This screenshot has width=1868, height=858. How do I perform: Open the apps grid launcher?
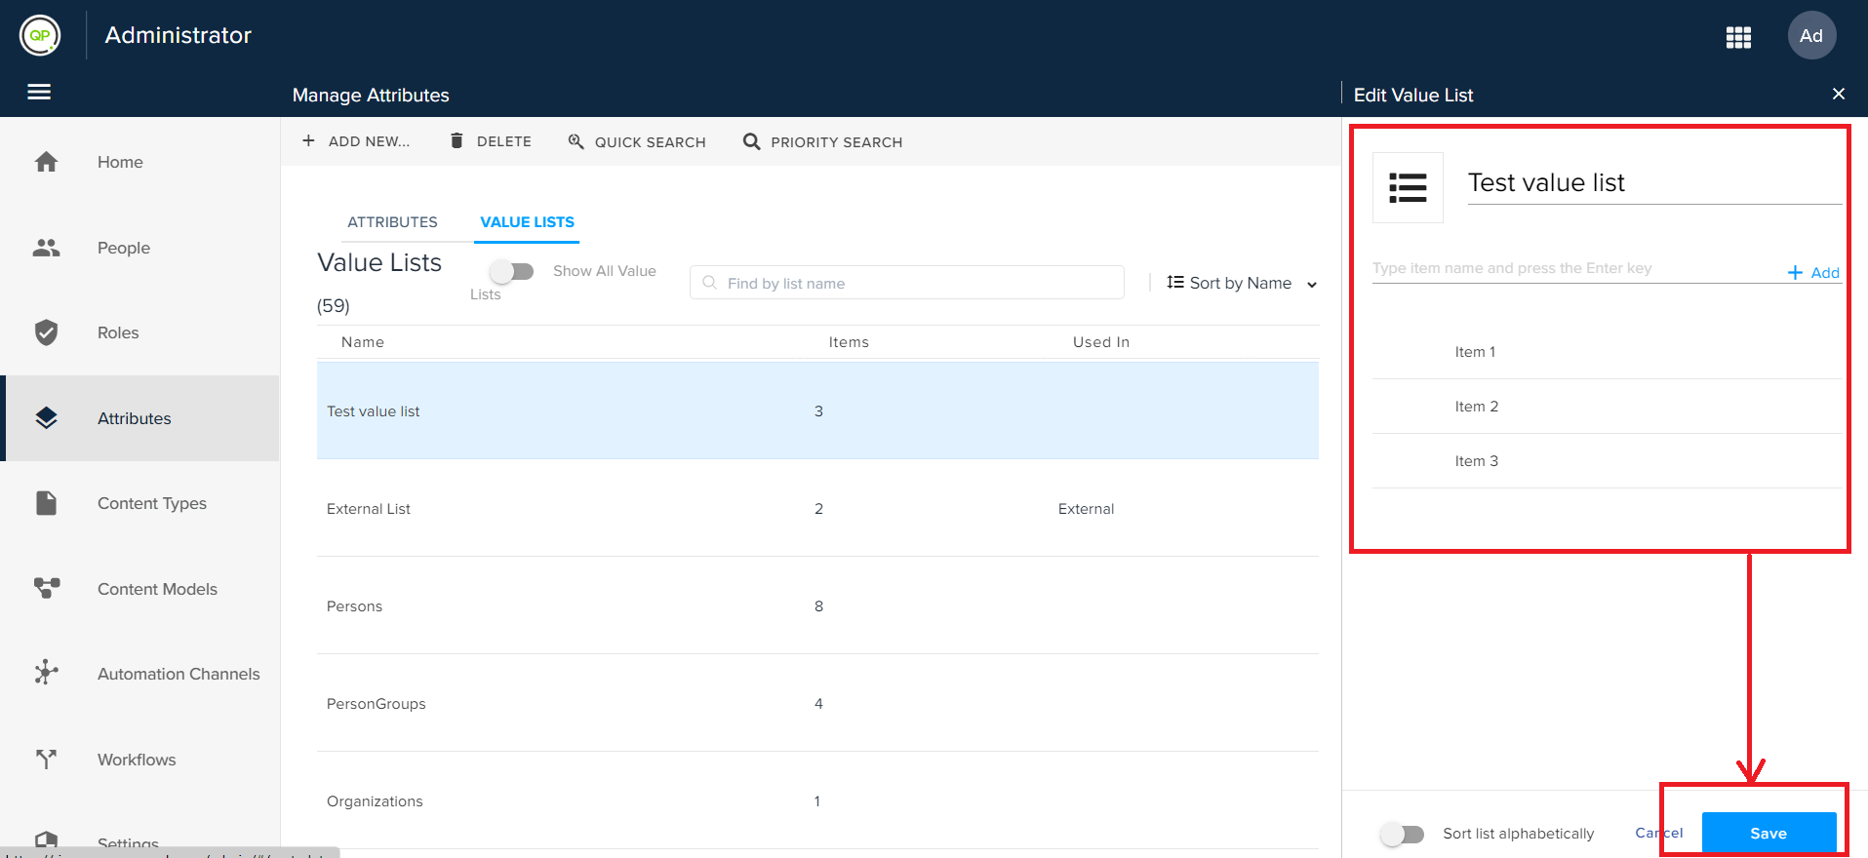[1738, 37]
